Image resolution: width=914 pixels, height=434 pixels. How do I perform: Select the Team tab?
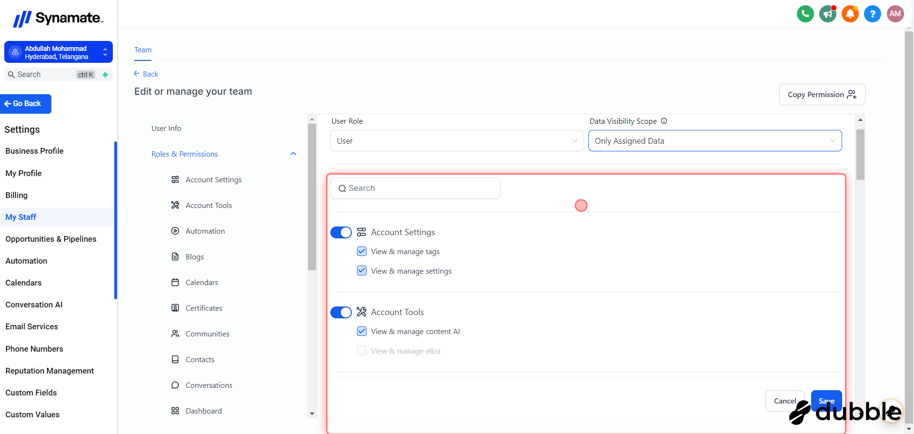point(143,50)
